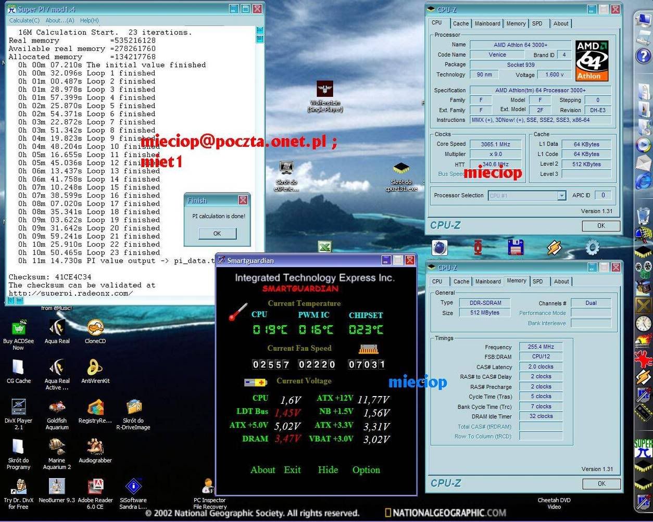Open the Calculate(C) menu in Super PI
Viewport: 653px width, 522px height.
[24, 20]
